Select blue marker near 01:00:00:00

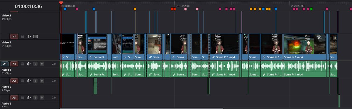pos(65,9)
